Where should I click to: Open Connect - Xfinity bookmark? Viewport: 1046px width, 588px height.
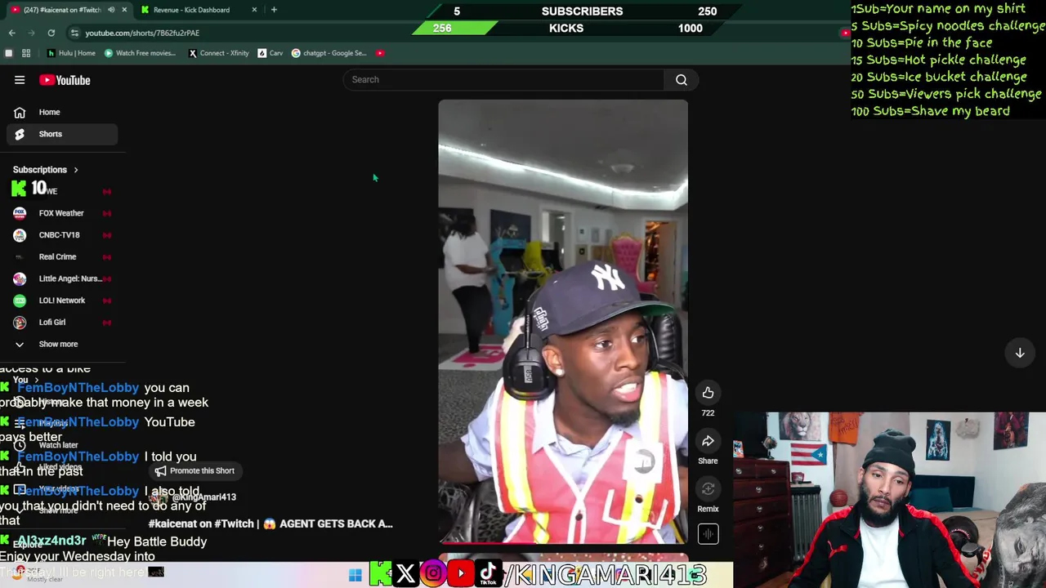(x=218, y=53)
